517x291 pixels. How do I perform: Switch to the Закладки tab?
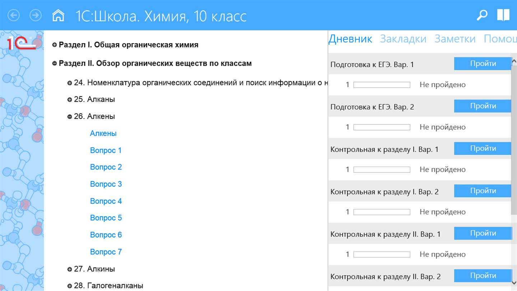[403, 39]
